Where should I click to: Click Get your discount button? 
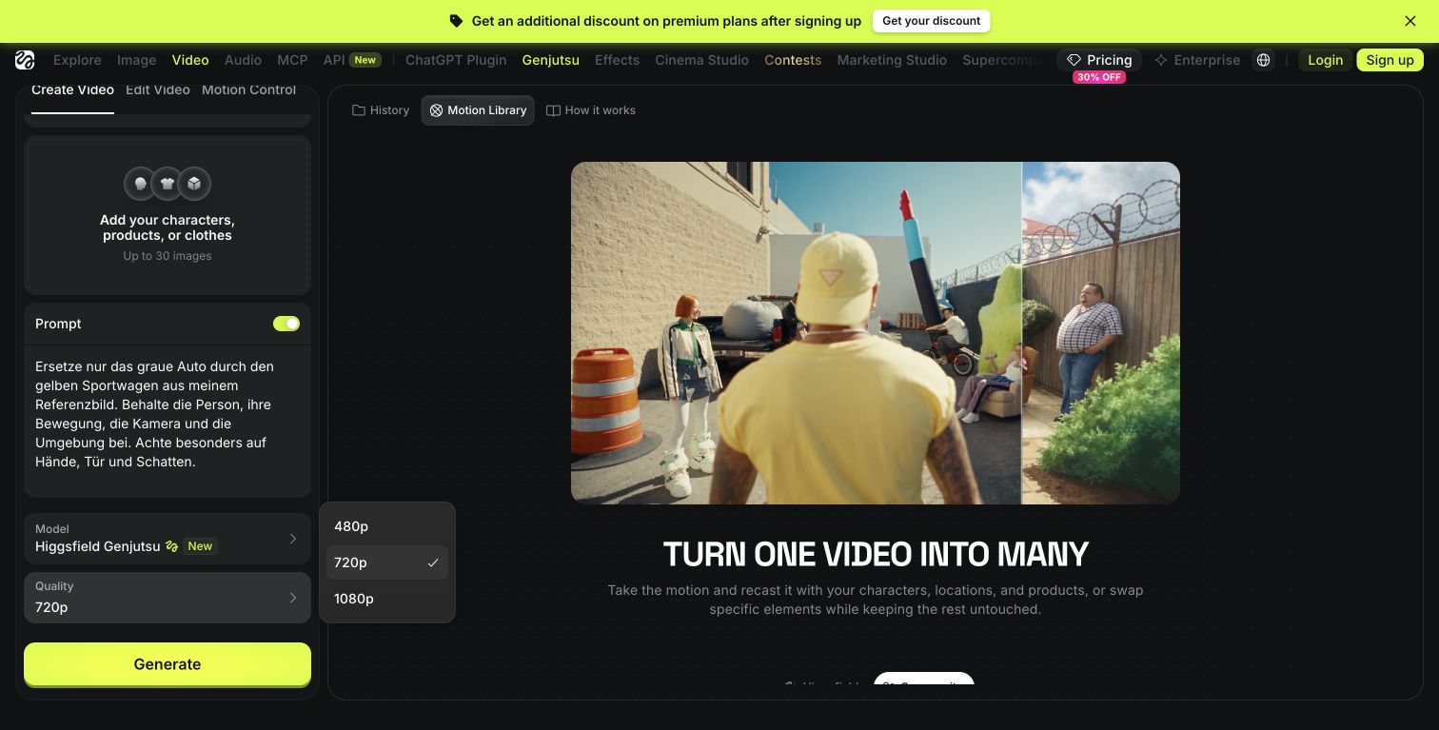click(x=931, y=21)
